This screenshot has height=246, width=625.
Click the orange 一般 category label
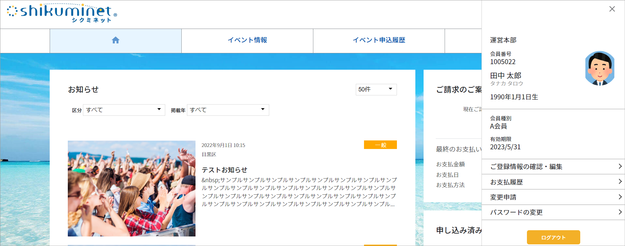[x=380, y=145]
